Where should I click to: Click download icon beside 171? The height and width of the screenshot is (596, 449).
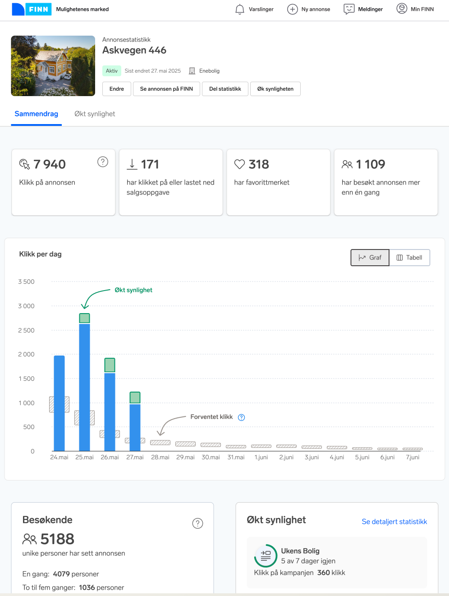coord(132,164)
